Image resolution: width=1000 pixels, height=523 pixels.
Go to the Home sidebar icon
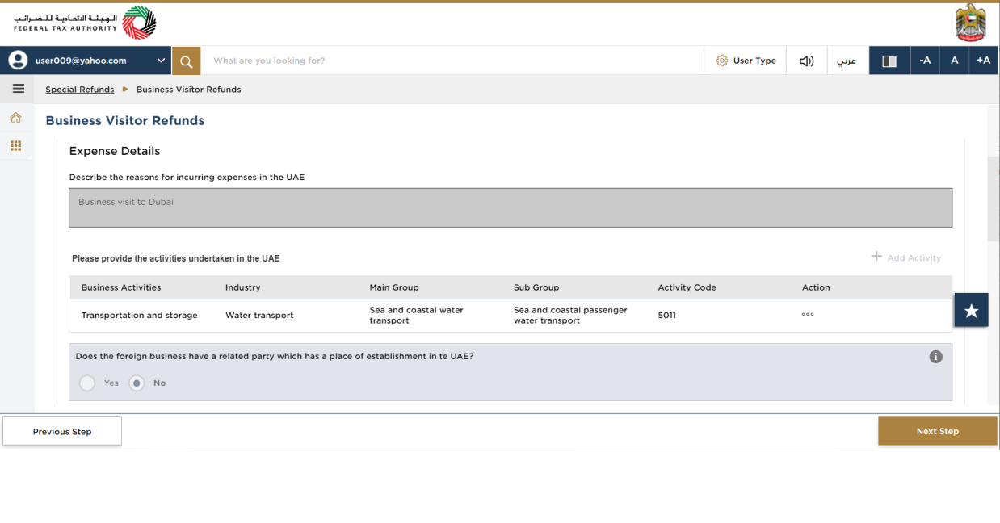[x=15, y=118]
